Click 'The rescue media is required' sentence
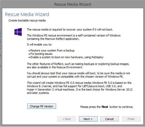This screenshot has width=145, height=127. coord(70,29)
